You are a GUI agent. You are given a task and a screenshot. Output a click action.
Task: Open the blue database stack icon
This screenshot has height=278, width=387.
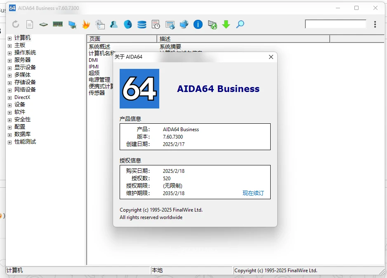(142, 24)
